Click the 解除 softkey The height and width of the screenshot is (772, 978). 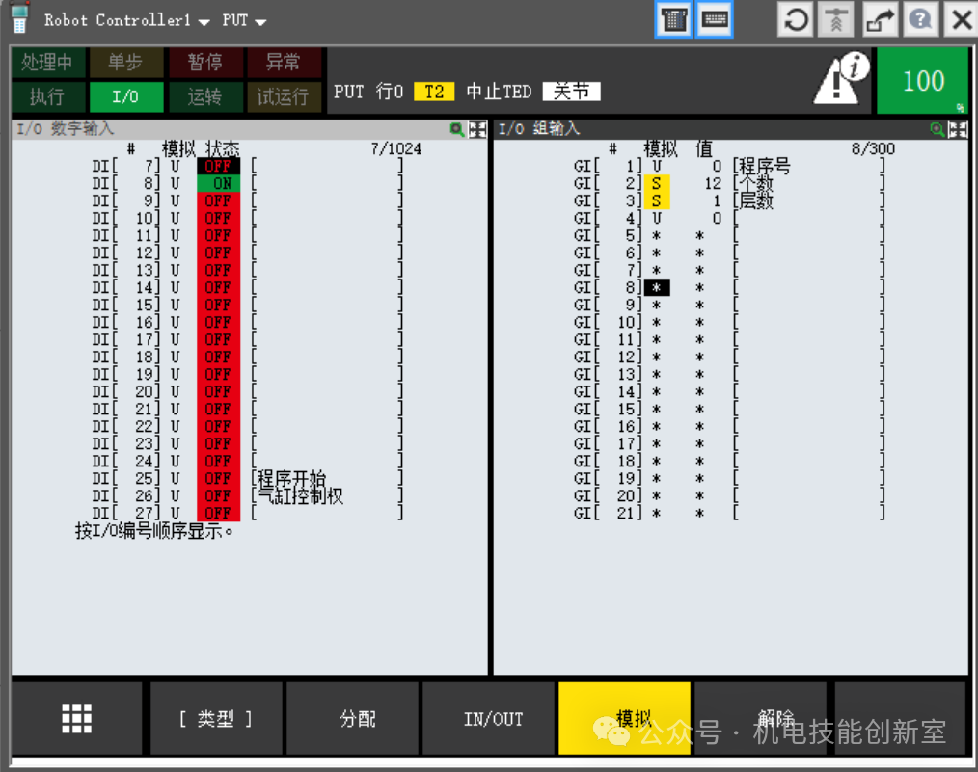click(760, 718)
